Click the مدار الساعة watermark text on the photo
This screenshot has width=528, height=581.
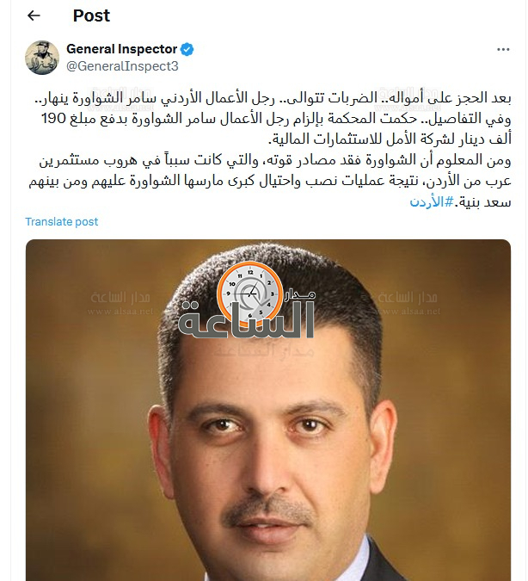point(246,319)
